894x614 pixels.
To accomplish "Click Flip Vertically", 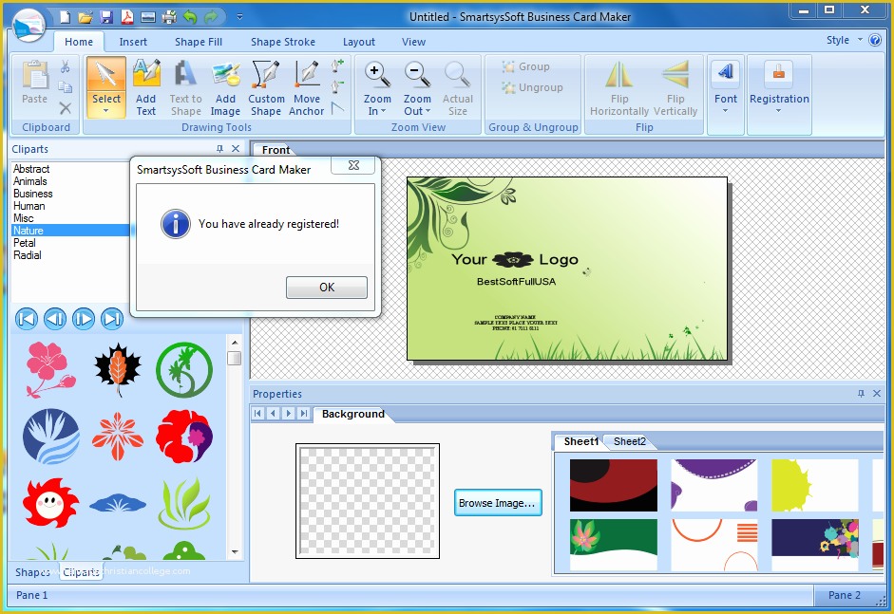I will [675, 87].
